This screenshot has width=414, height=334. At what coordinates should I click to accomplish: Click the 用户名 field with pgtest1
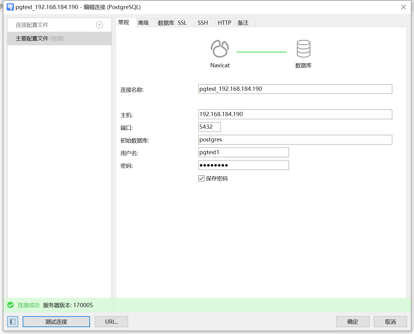pos(243,152)
